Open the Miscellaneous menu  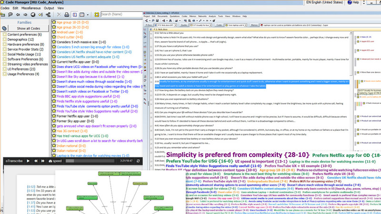(x=31, y=8)
